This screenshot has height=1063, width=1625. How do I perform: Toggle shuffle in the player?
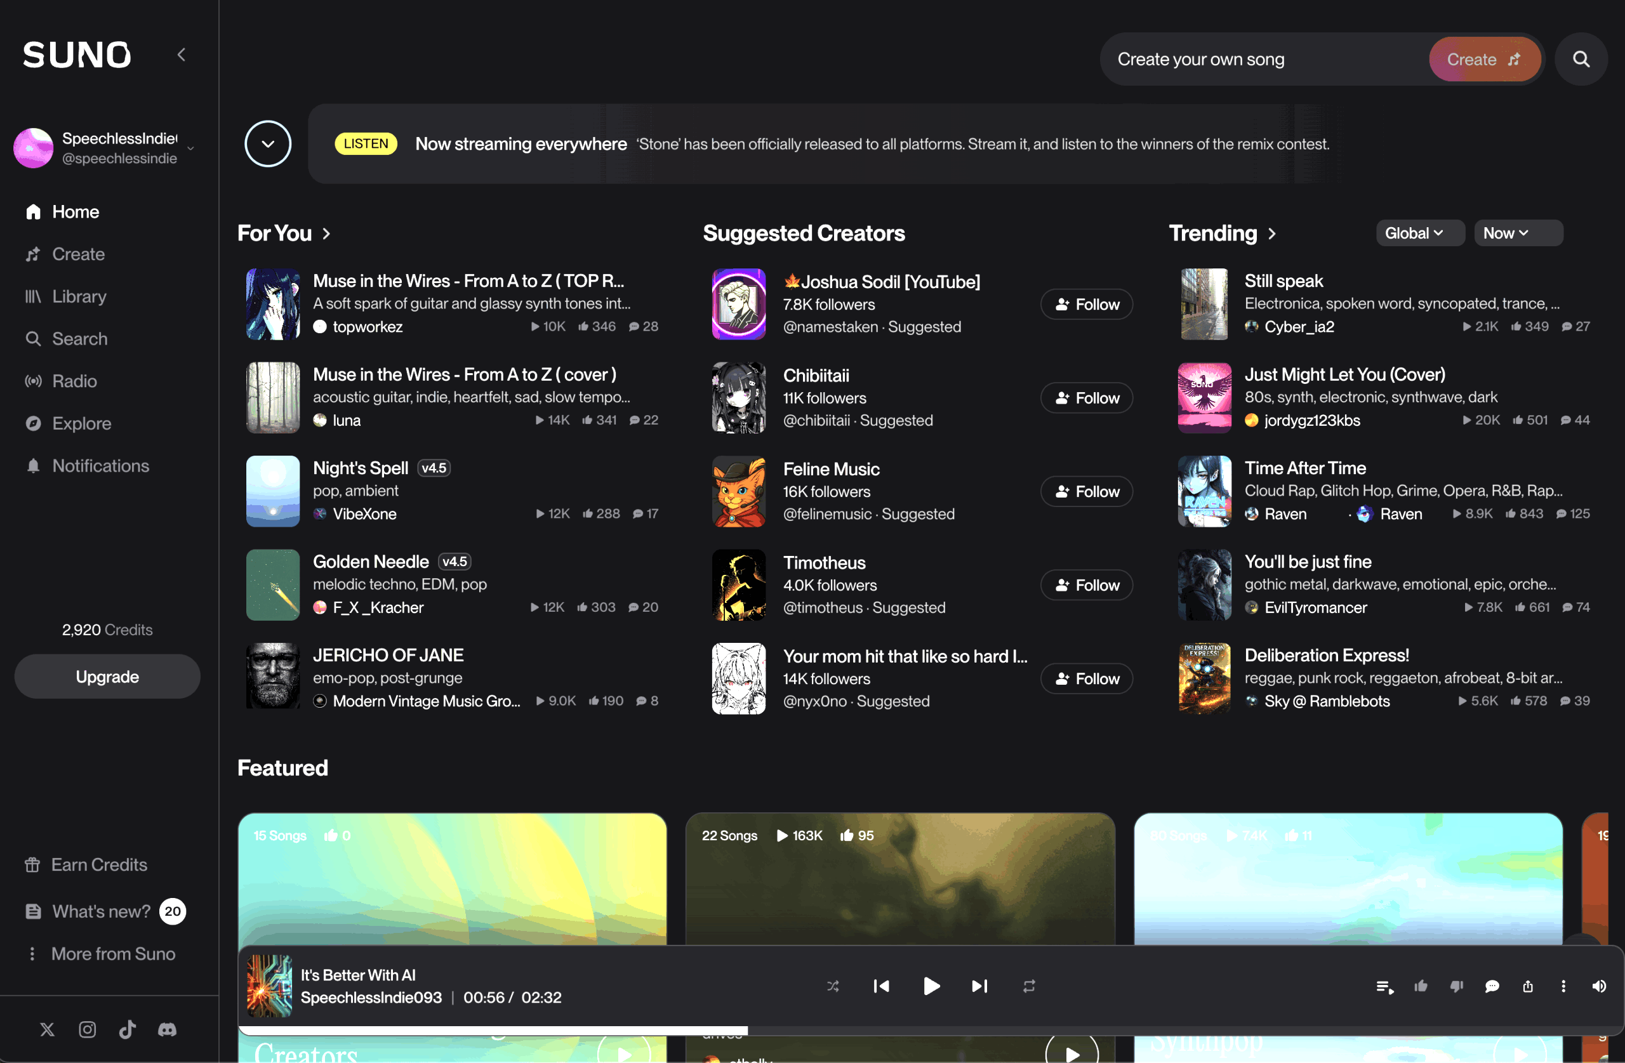tap(833, 986)
